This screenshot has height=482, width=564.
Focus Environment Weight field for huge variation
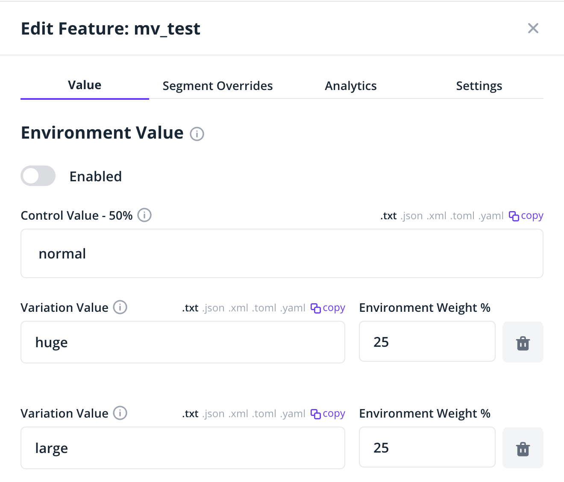pyautogui.click(x=427, y=342)
